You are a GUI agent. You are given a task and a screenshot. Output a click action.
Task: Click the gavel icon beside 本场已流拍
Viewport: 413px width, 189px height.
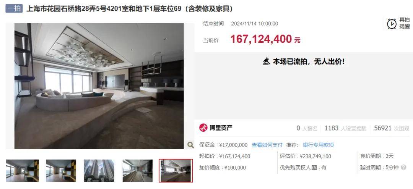click(x=267, y=61)
